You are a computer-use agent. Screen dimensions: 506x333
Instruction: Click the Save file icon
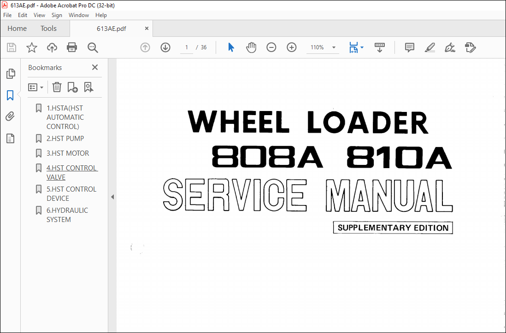tap(12, 47)
